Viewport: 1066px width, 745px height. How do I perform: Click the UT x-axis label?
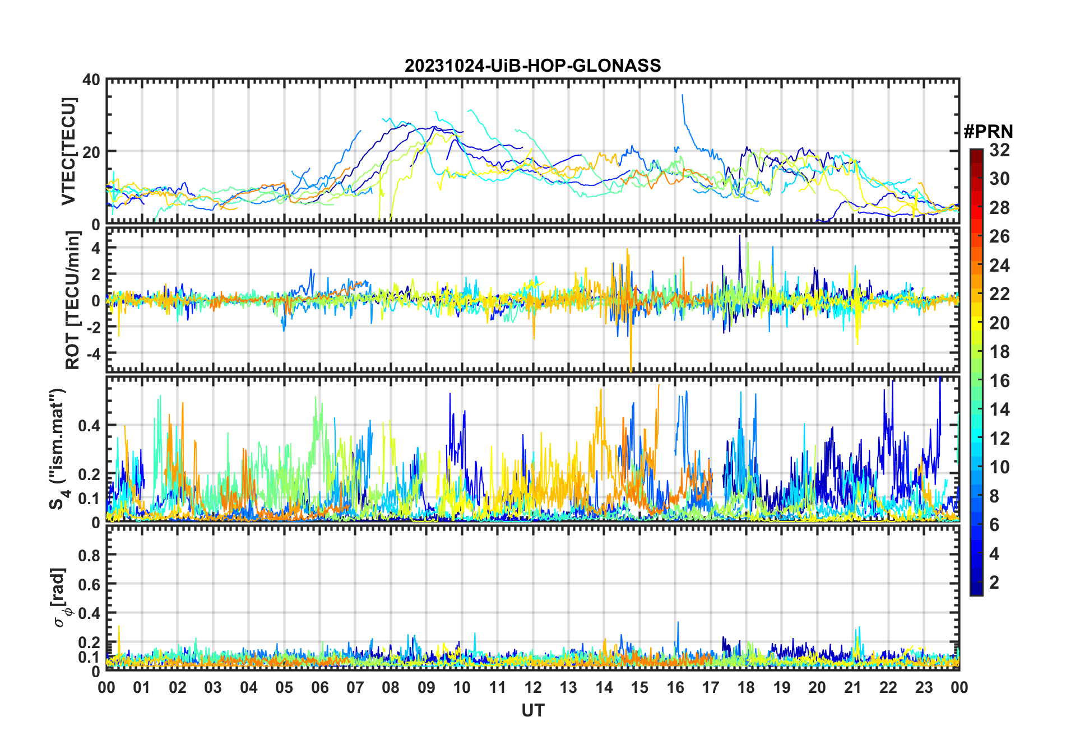pos(532,711)
